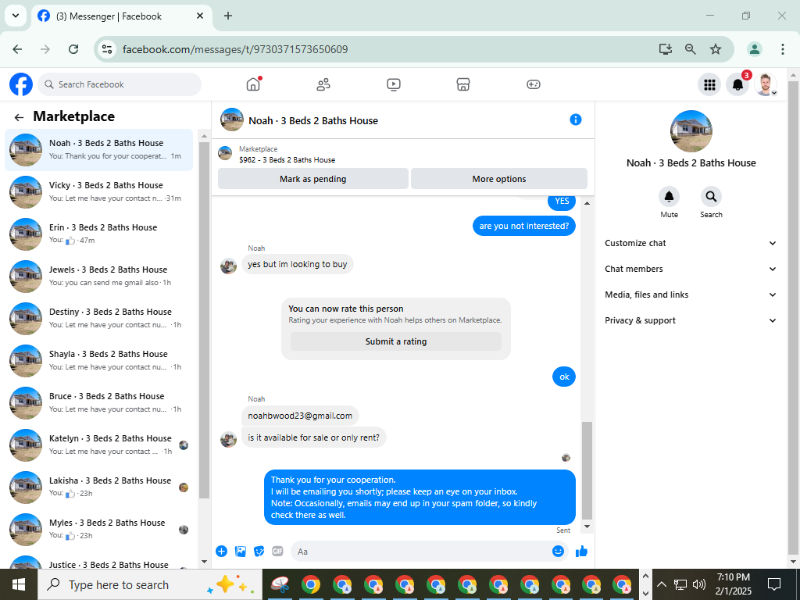This screenshot has height=600, width=800.
Task: Open Vicky conversation in chat list
Action: click(99, 192)
